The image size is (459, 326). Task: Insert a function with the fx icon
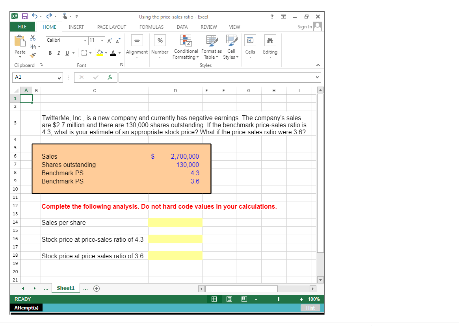pyautogui.click(x=110, y=77)
